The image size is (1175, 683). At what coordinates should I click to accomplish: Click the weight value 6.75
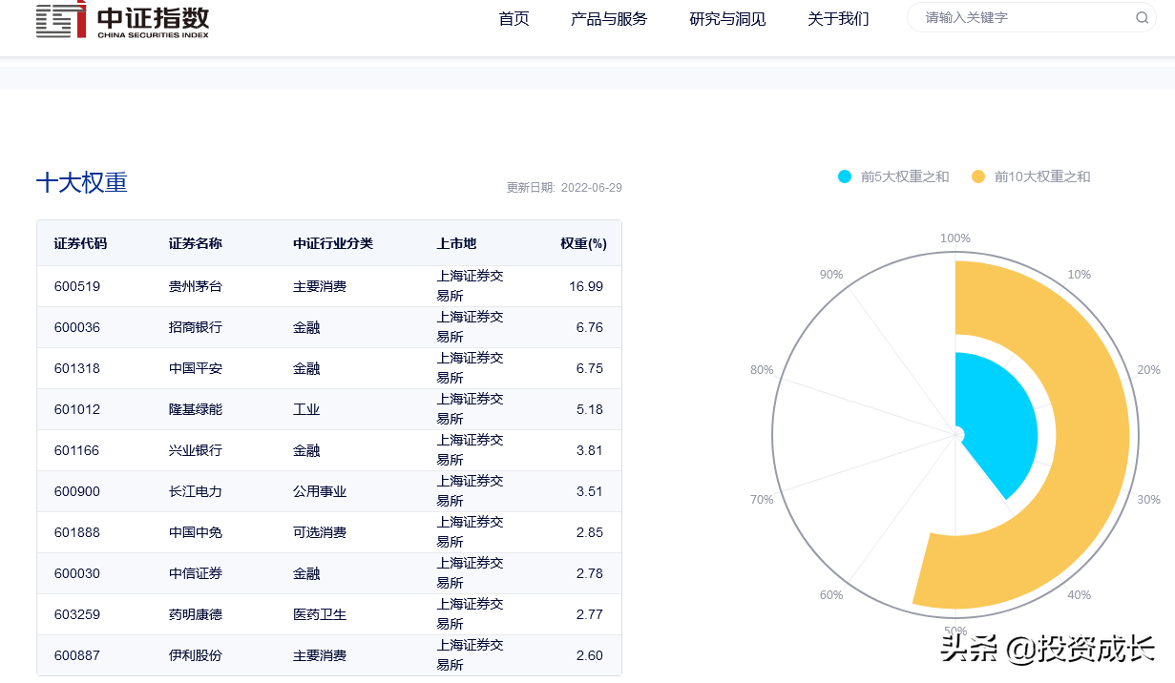click(x=590, y=368)
